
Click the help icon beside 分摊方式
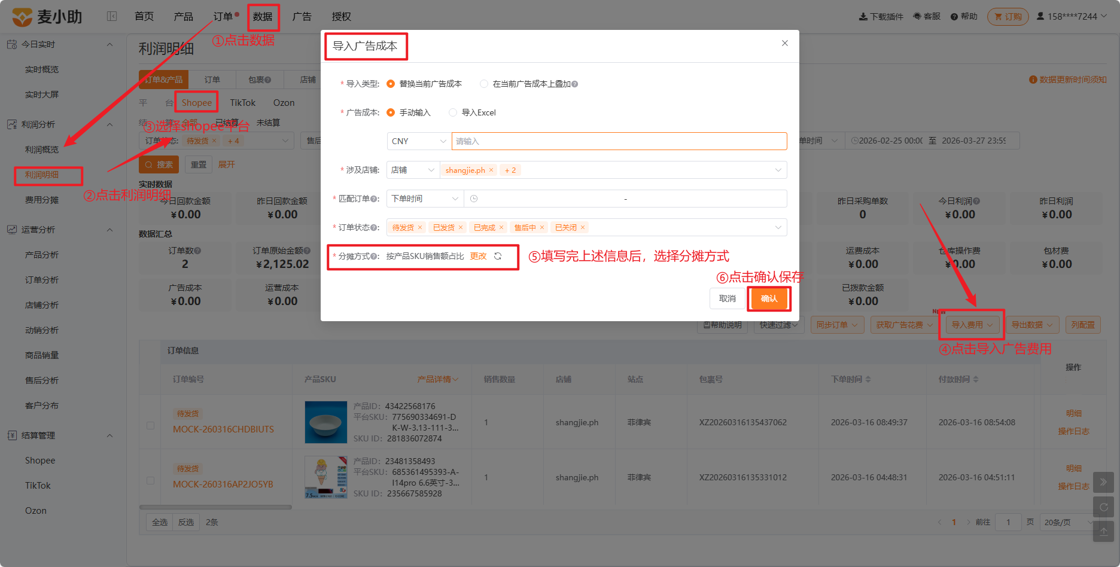[374, 256]
